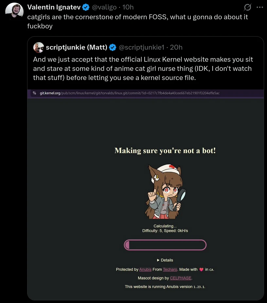Click the verified badge beside scriptjunkie (Matt)
This screenshot has width=267, height=303.
[113, 47]
